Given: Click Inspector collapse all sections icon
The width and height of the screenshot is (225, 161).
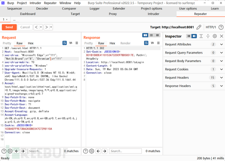Looking at the screenshot, I should [208, 36].
